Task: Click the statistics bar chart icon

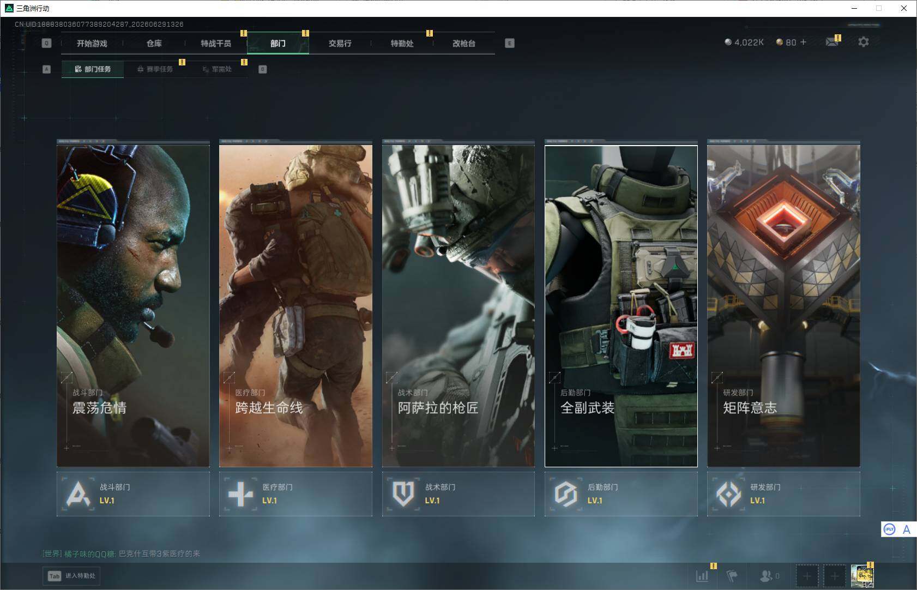Action: pos(702,576)
